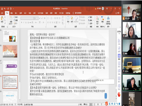Click the 备注 (Notes) status bar button
The height and width of the screenshot is (106, 142).
80,104
